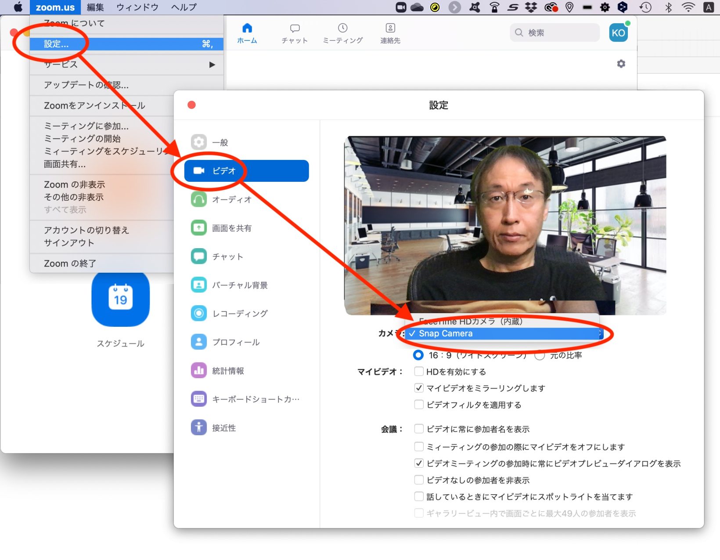Select the ビデオ settings section
The width and height of the screenshot is (720, 560).
[x=246, y=171]
